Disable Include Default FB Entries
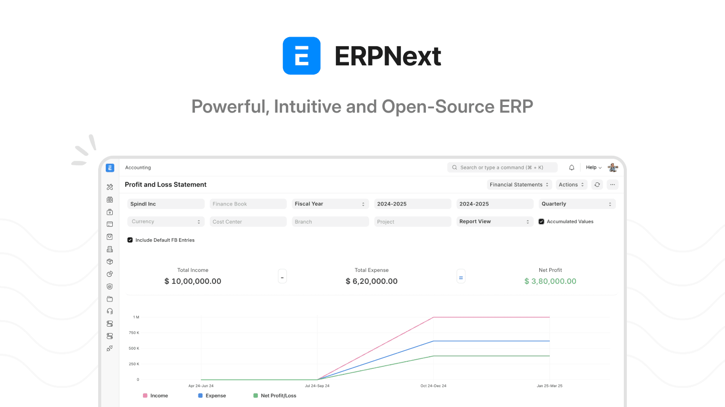The height and width of the screenshot is (407, 725). (130, 240)
